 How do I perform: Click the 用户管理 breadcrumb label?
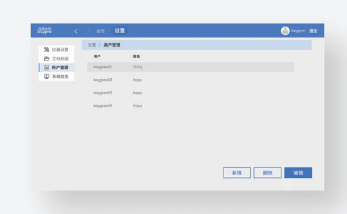coord(112,45)
